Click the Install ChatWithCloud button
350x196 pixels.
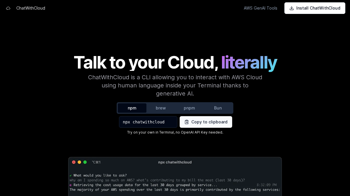pyautogui.click(x=315, y=8)
